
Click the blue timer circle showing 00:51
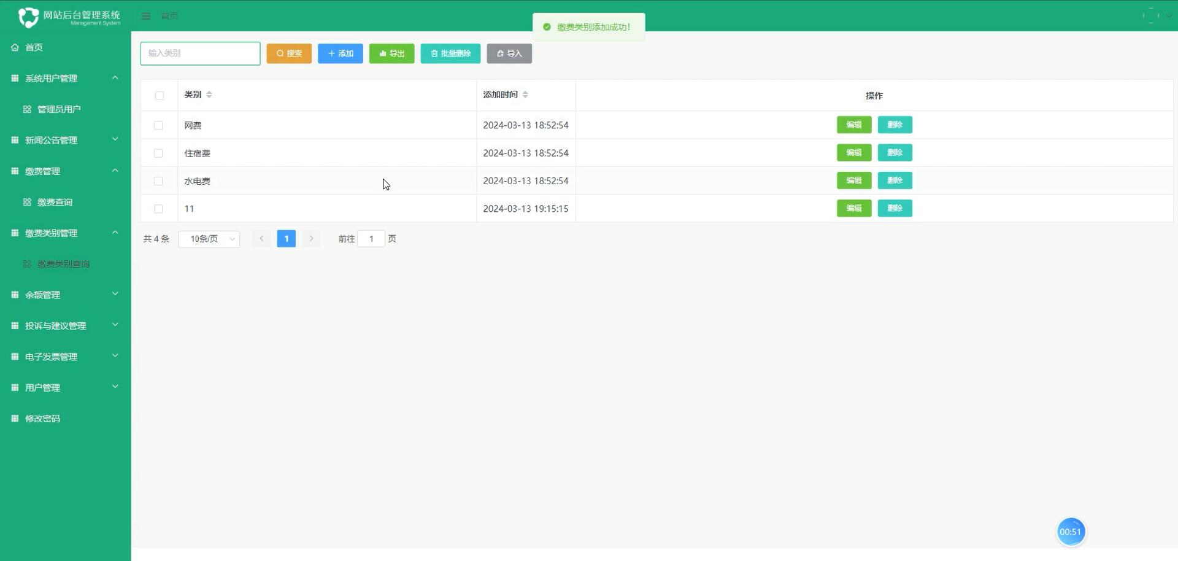[x=1071, y=532]
